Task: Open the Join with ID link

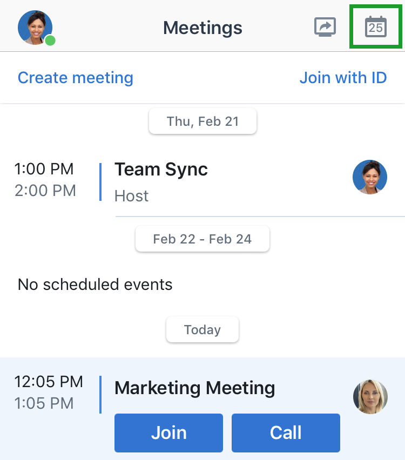Action: (x=343, y=78)
